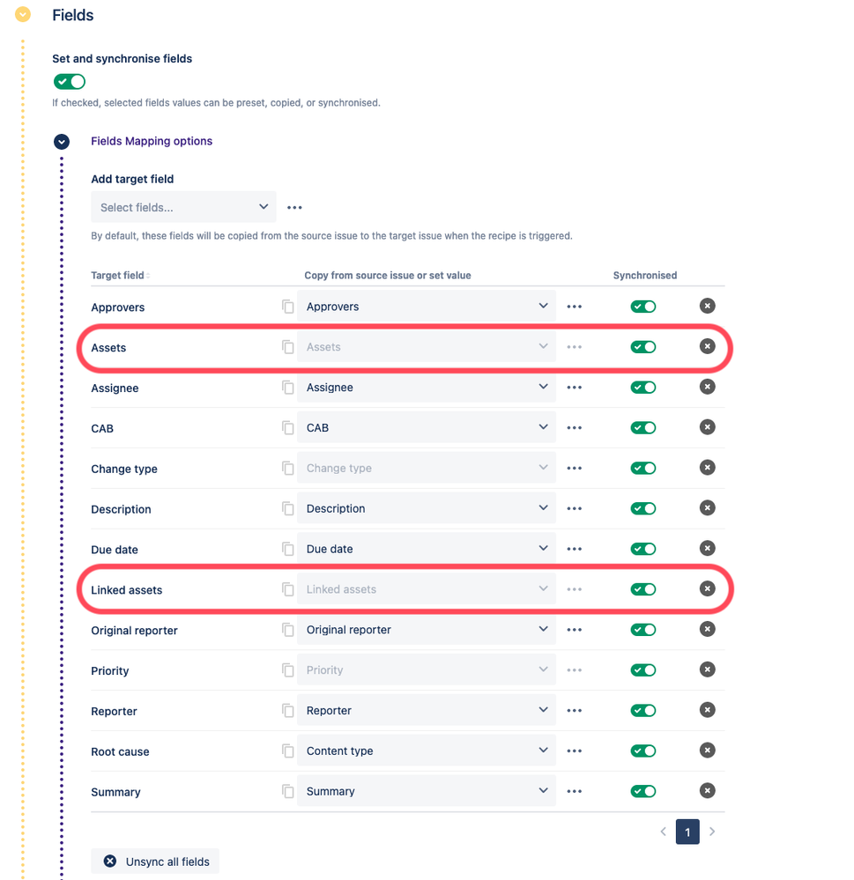Open the ellipsis options for the CAB field
This screenshot has height=880, width=854.
pyautogui.click(x=574, y=427)
